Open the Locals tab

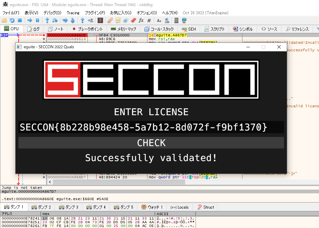pyautogui.click(x=180, y=207)
